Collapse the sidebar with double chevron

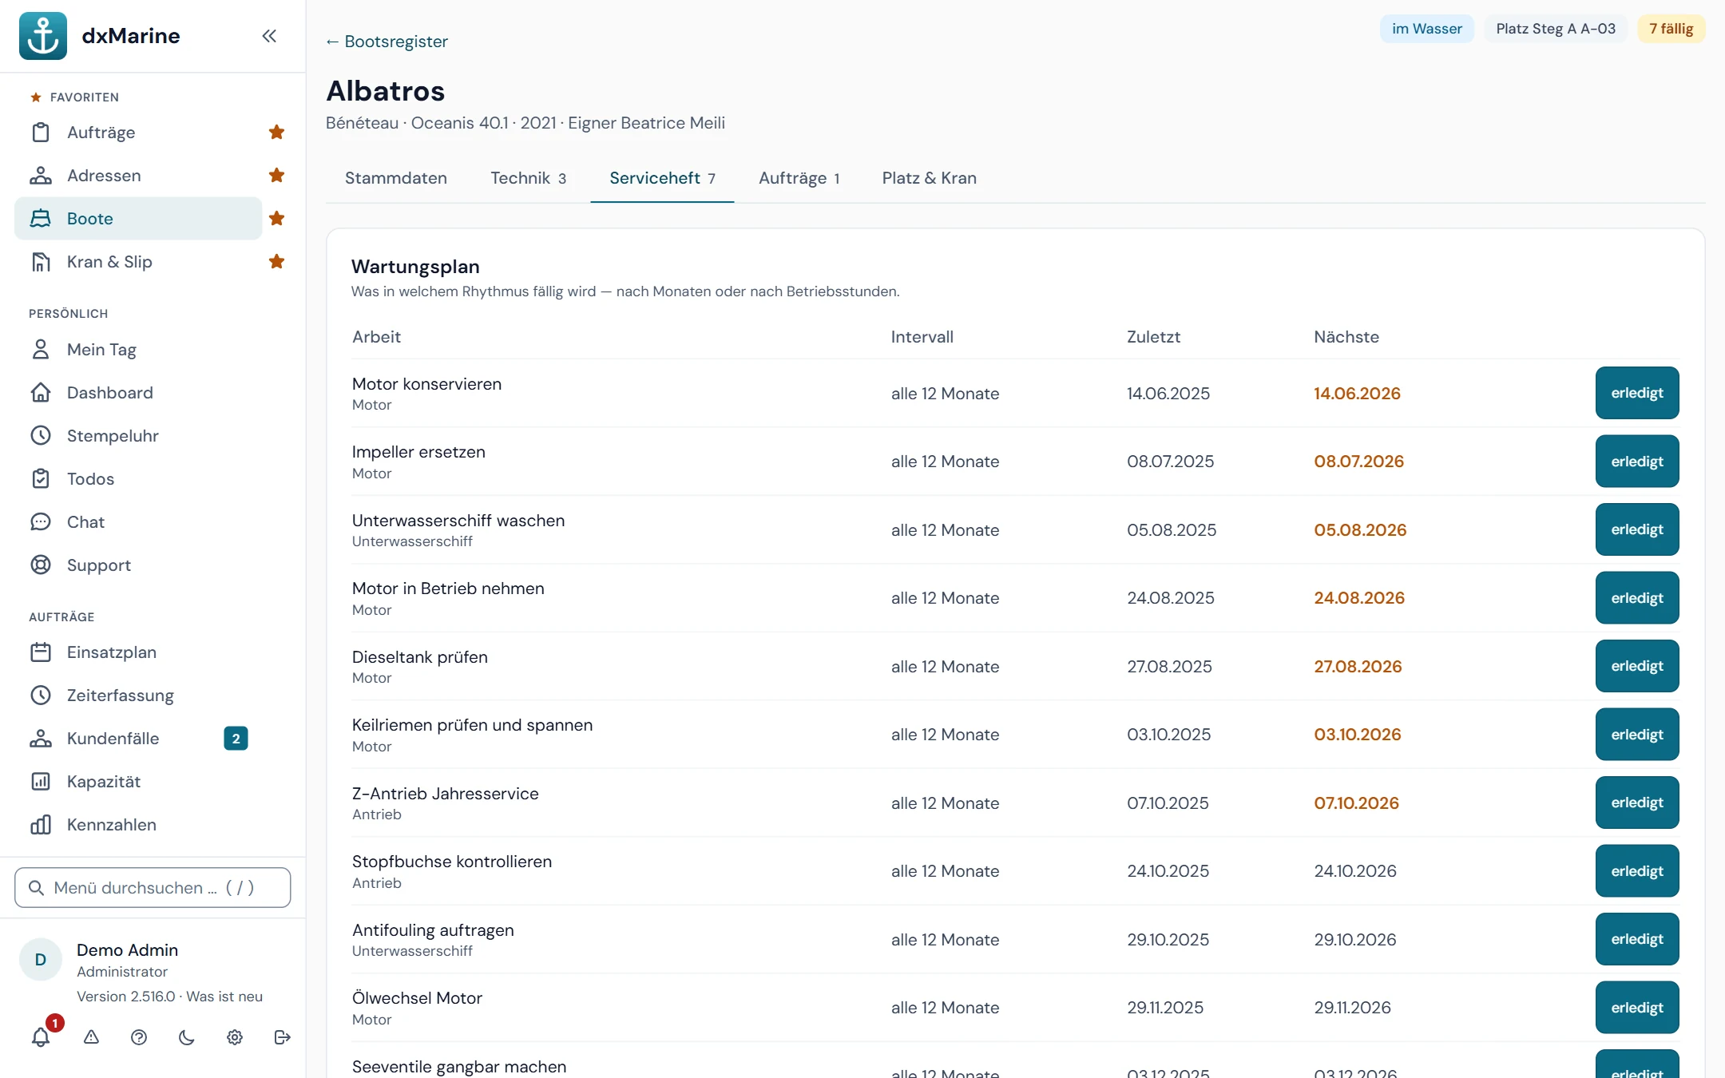click(269, 36)
